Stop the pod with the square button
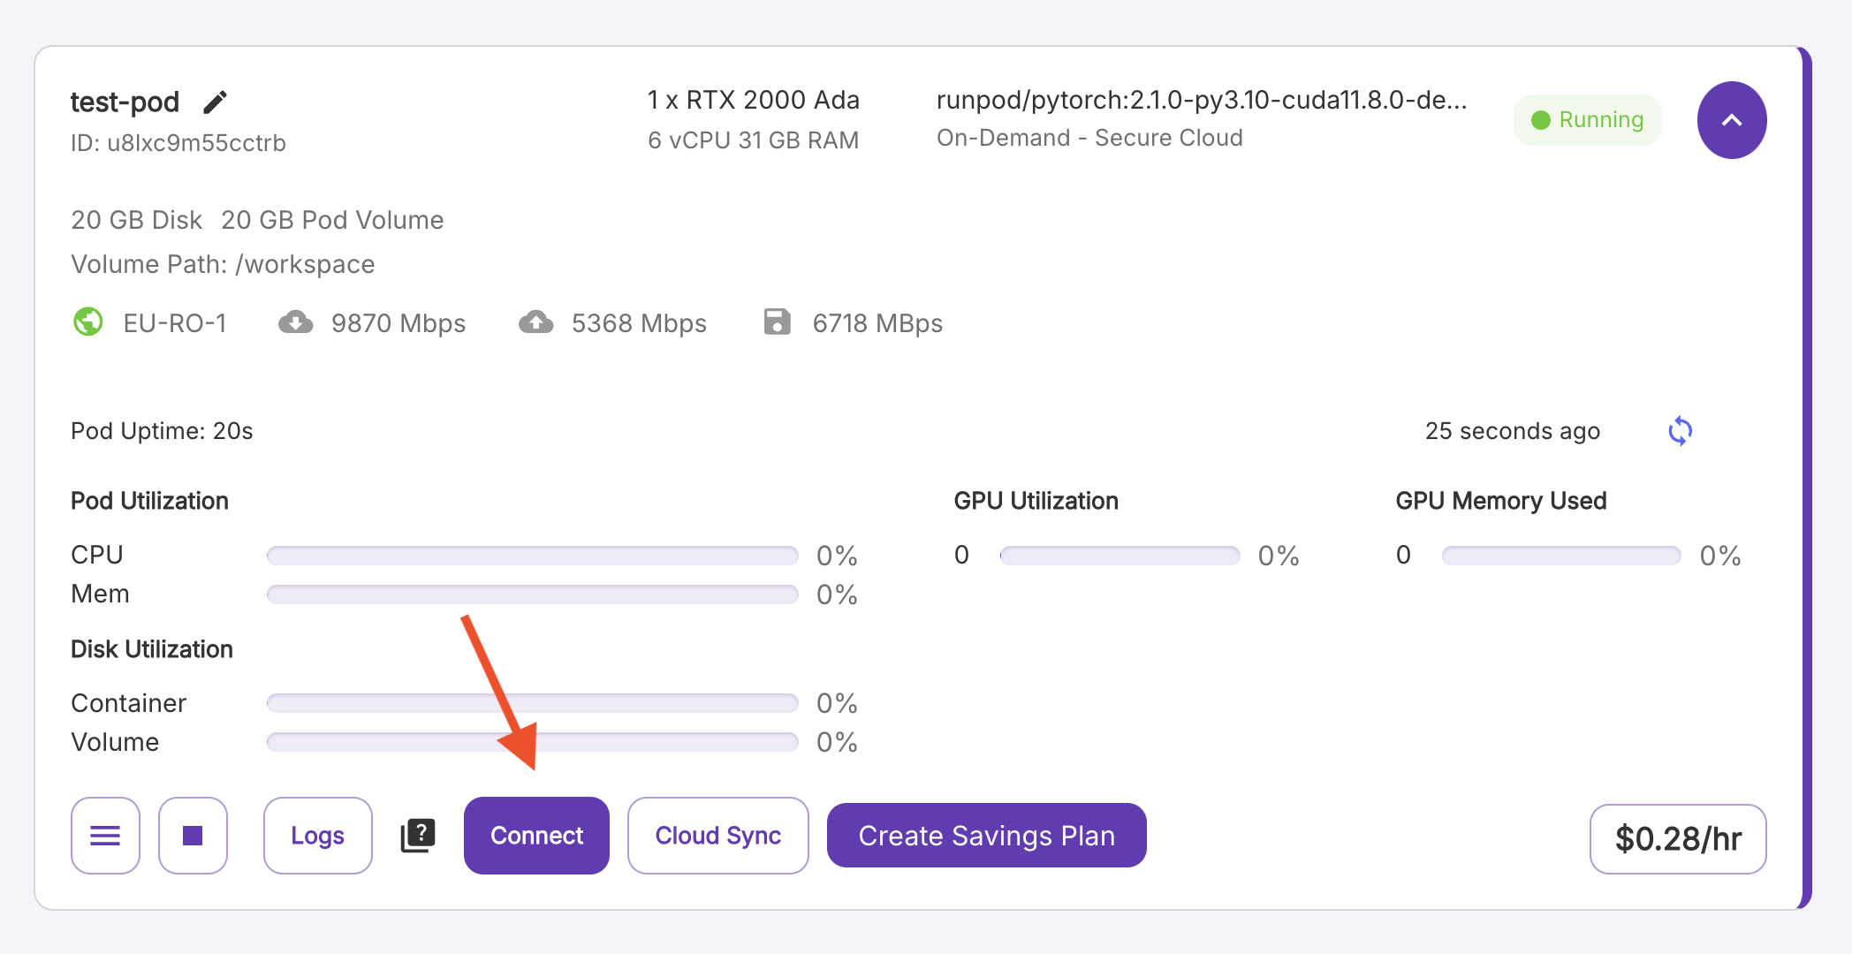The height and width of the screenshot is (954, 1852). [193, 836]
